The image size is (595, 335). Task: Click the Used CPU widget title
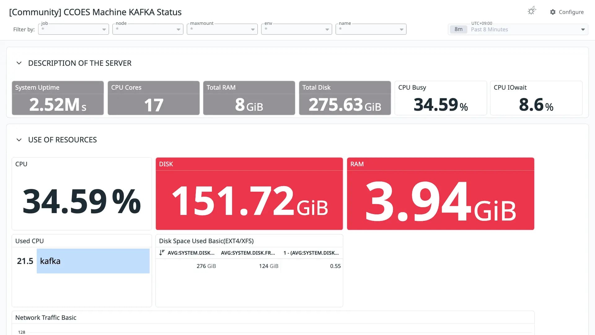29,241
